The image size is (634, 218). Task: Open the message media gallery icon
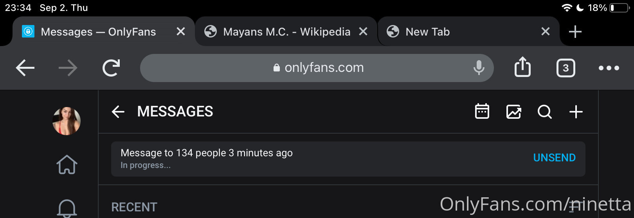(x=513, y=112)
